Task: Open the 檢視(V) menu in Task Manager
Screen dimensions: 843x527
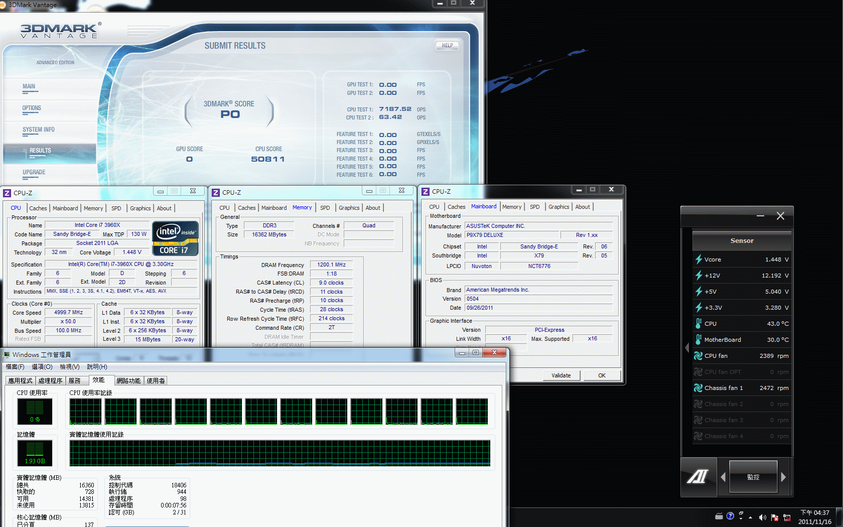Action: 70,367
